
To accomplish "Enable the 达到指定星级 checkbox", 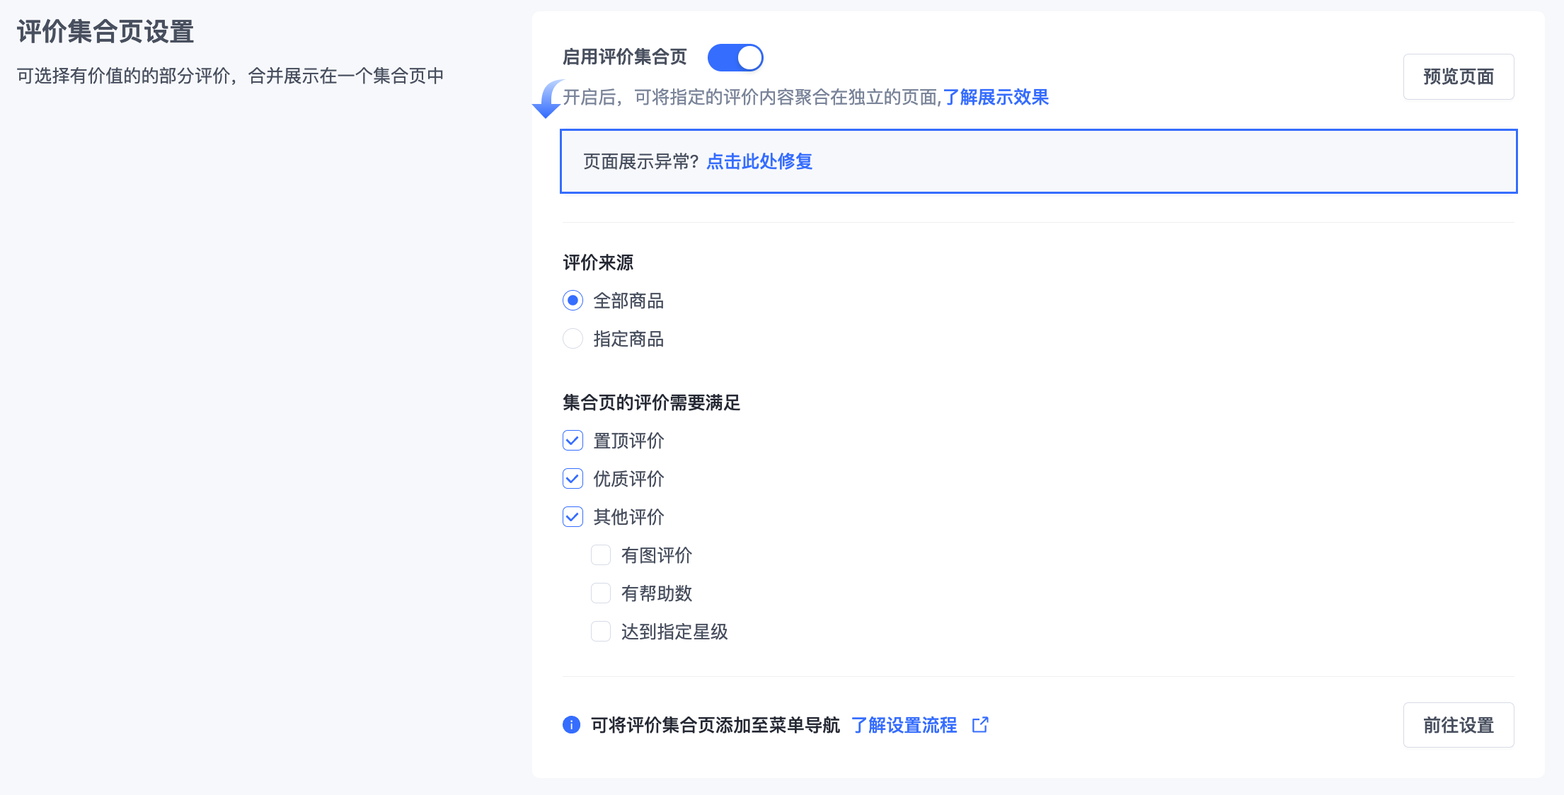I will [601, 631].
